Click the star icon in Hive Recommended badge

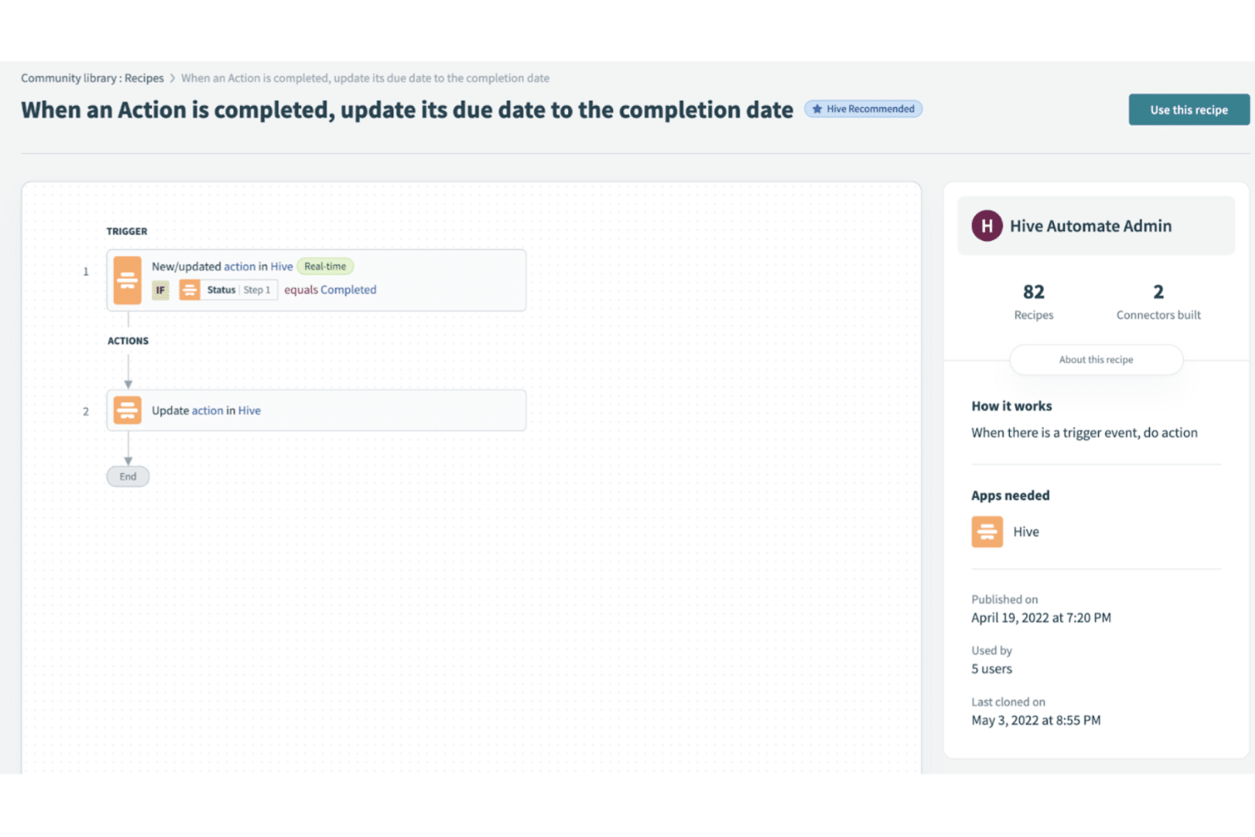pyautogui.click(x=817, y=109)
